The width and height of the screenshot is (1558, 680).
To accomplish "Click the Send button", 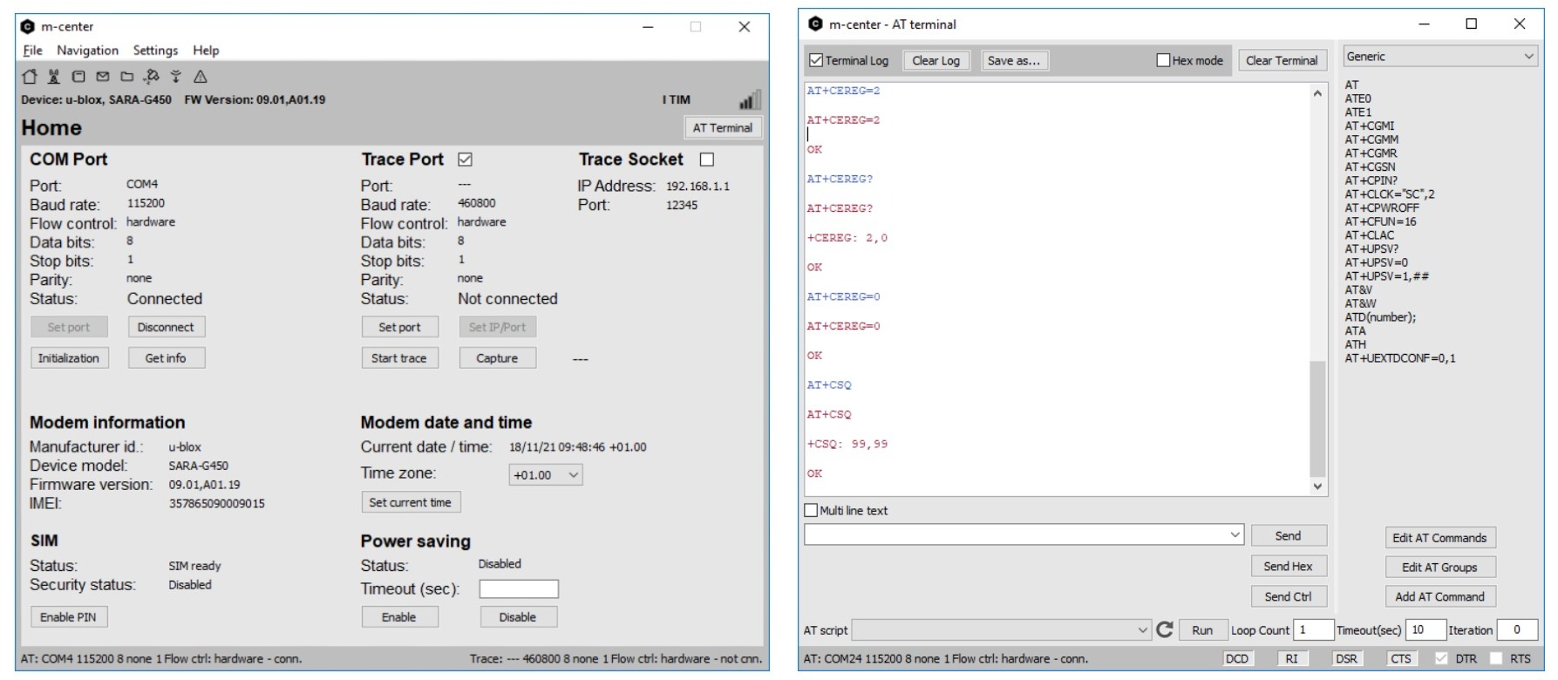I will [x=1289, y=535].
